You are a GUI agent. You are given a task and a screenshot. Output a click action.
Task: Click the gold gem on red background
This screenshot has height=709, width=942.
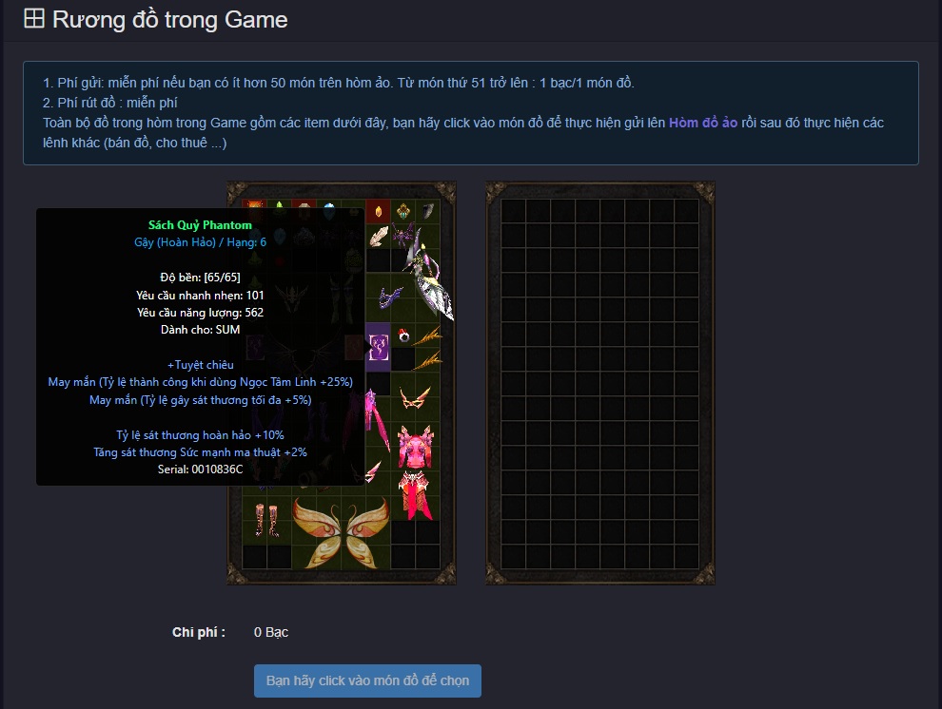[379, 211]
